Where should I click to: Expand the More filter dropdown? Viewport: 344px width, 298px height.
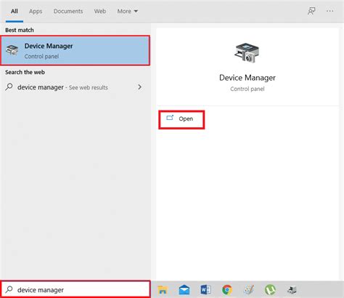click(x=128, y=11)
